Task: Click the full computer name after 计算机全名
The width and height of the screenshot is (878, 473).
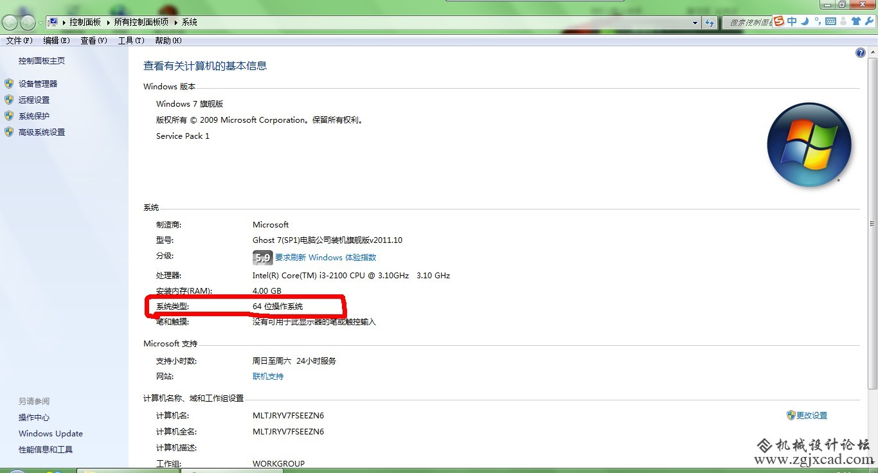Action: pyautogui.click(x=288, y=431)
